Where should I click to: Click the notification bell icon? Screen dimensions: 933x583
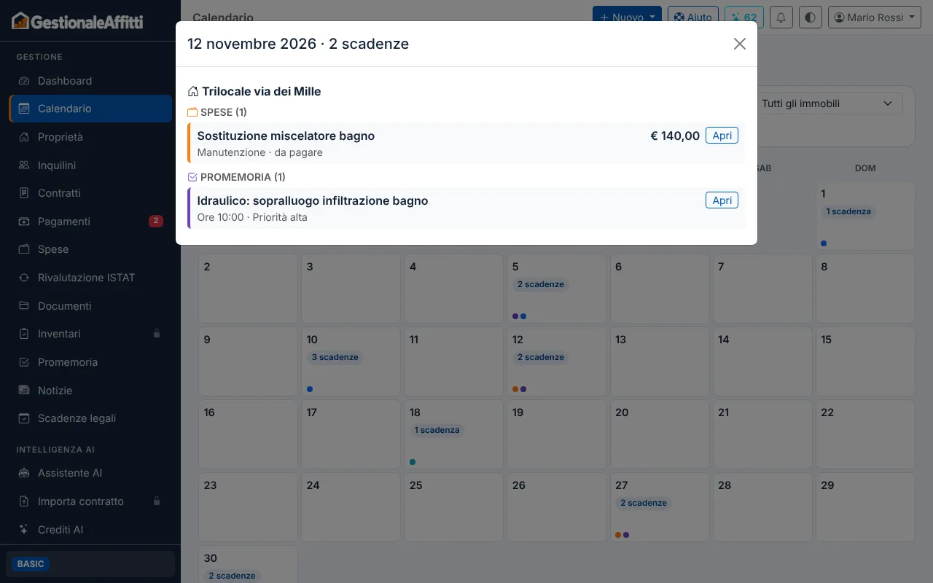click(x=782, y=17)
